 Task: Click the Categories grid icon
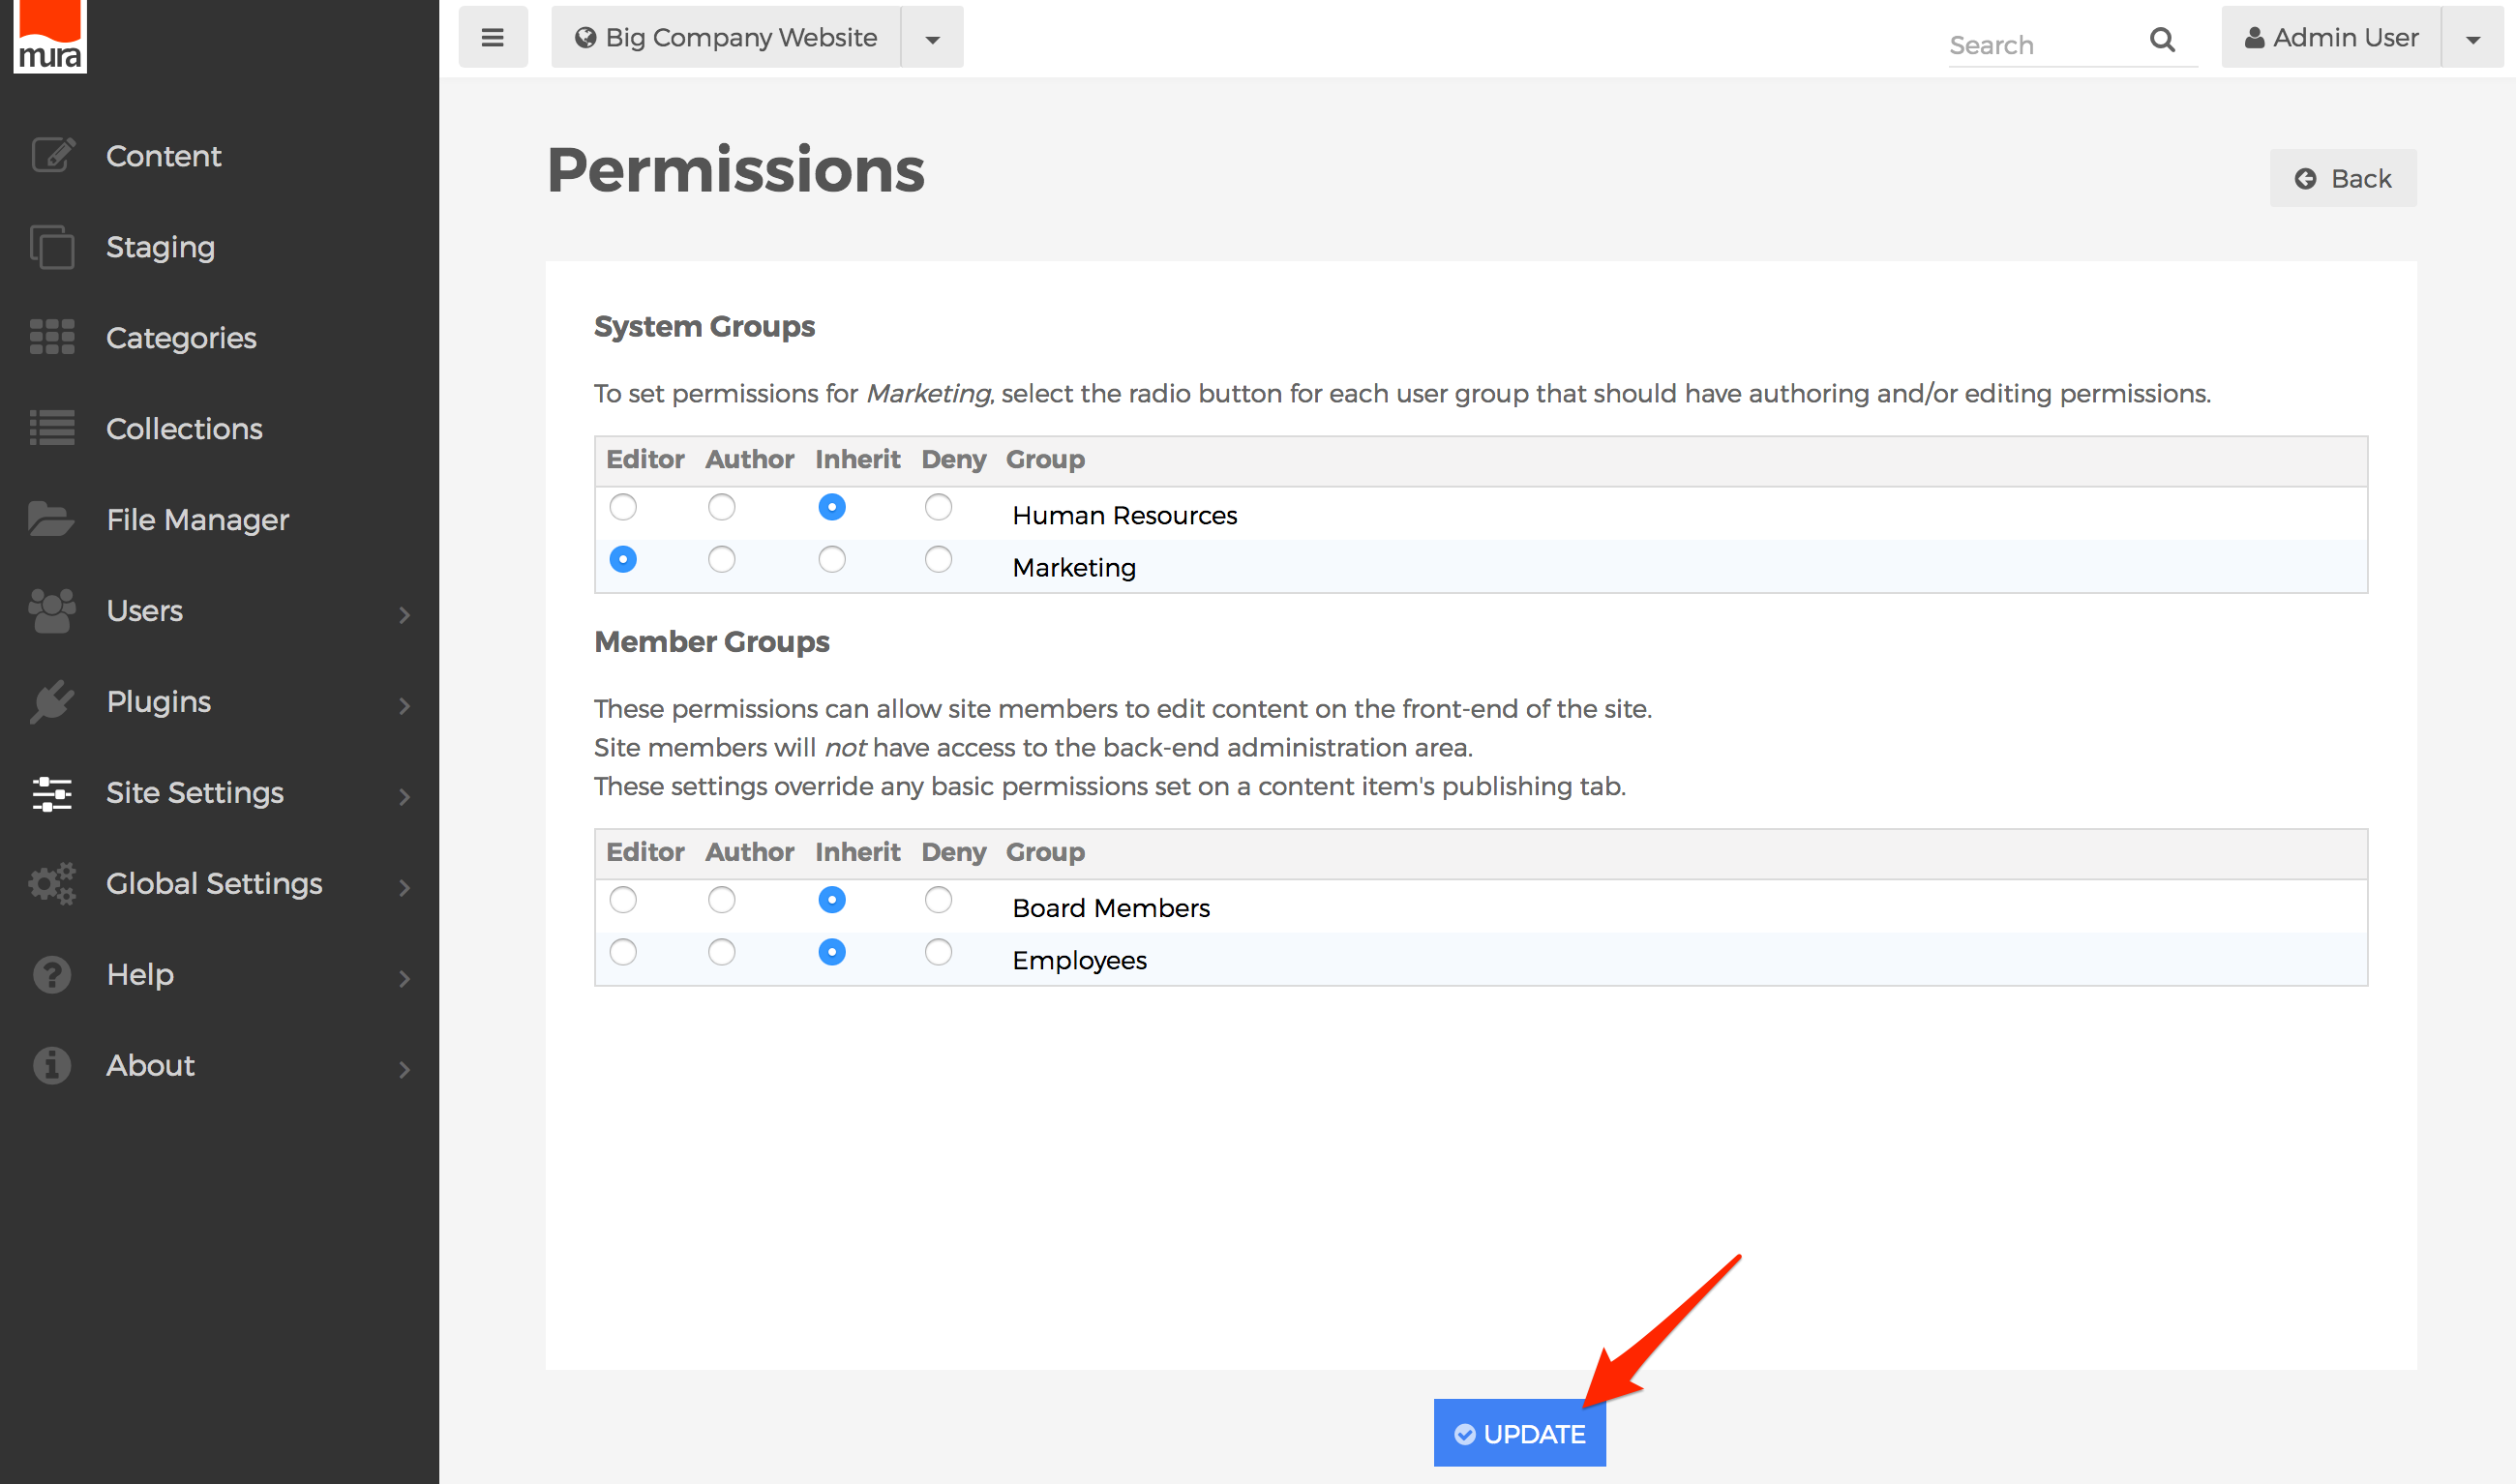[52, 338]
